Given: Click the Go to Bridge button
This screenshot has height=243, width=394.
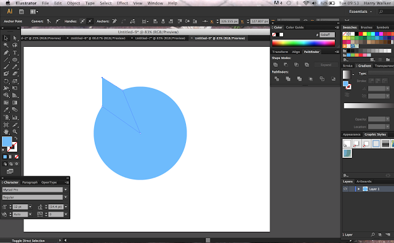Looking at the screenshot, I should point(22,12).
